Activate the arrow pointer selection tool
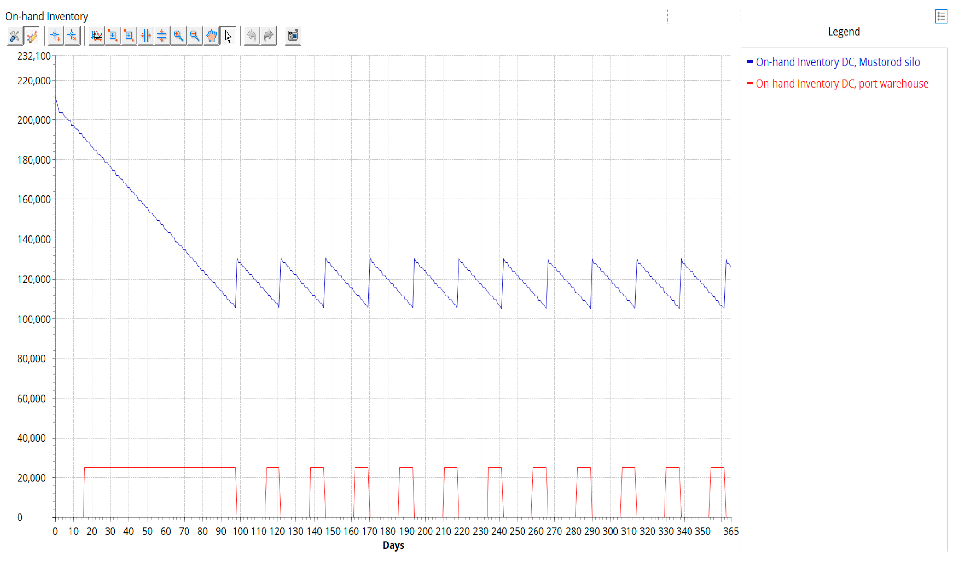Screen dimensions: 955x561 pos(228,36)
